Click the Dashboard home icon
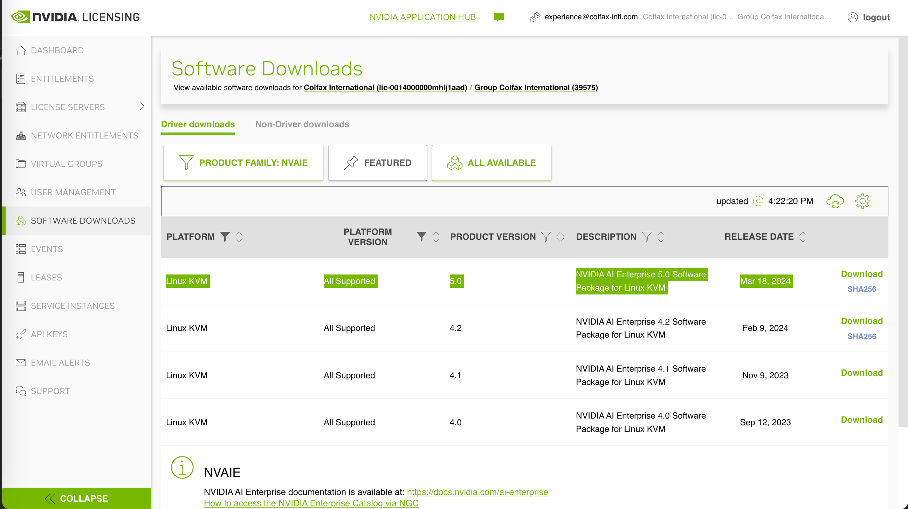 [x=21, y=50]
